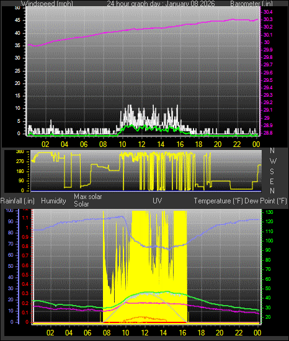The width and height of the screenshot is (289, 341).
Task: Click the 12 hour label under wind graph
Action: [x=141, y=144]
